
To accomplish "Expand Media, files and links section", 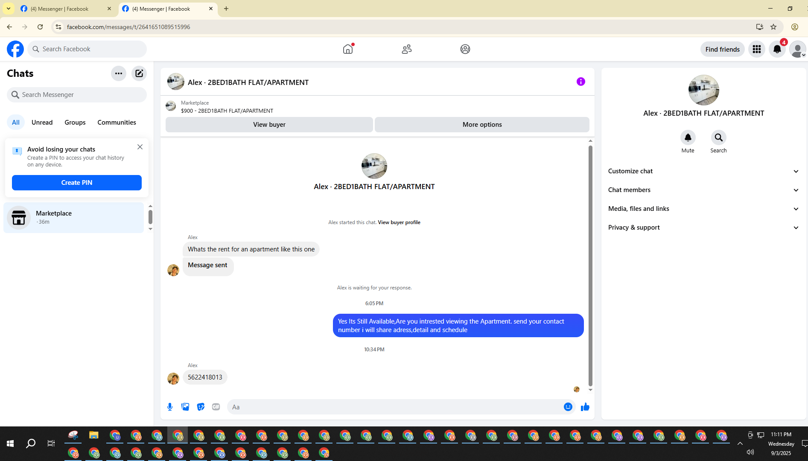I will pyautogui.click(x=704, y=209).
